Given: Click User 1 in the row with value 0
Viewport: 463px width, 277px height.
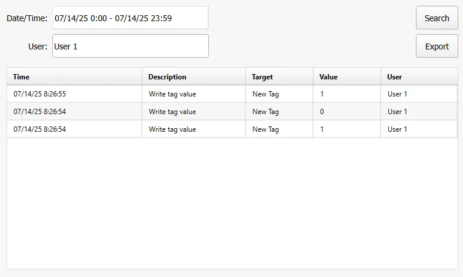Looking at the screenshot, I should [x=398, y=112].
